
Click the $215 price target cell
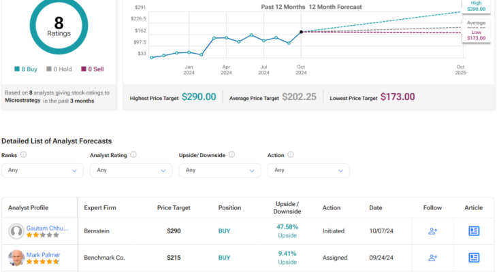(x=174, y=258)
